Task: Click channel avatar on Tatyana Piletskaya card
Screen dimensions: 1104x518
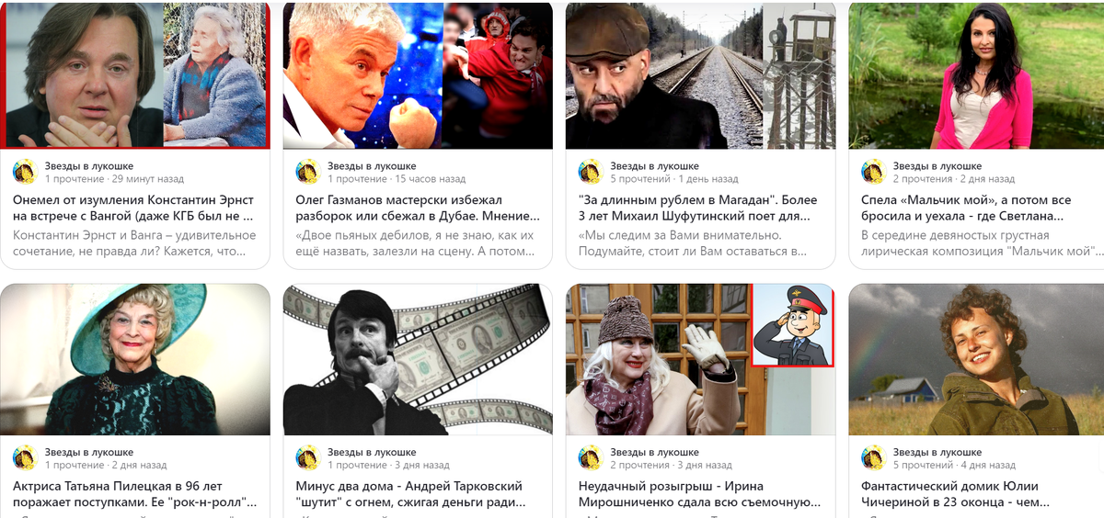Action: point(25,457)
